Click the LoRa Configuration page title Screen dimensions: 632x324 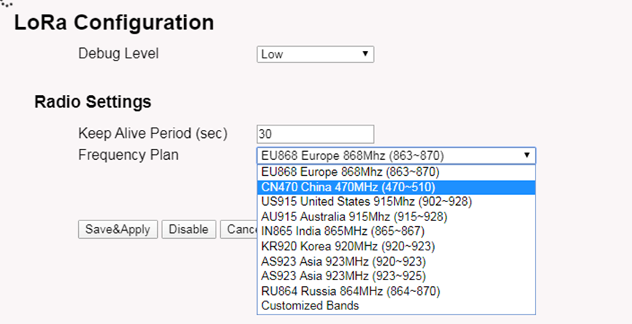(114, 23)
